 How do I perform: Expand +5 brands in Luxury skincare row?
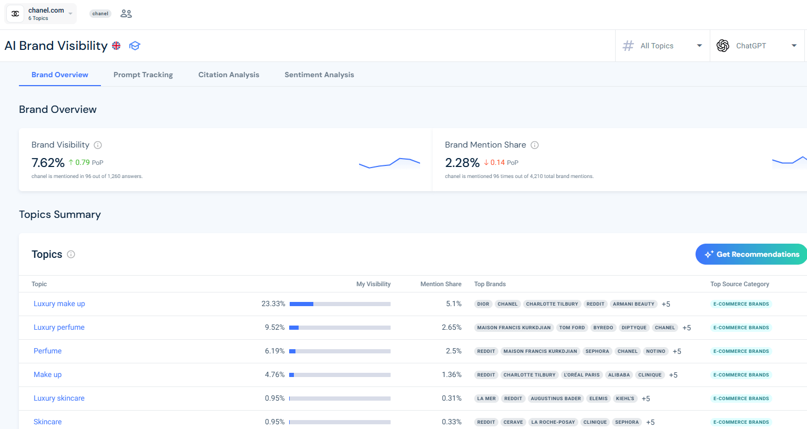tap(646, 399)
